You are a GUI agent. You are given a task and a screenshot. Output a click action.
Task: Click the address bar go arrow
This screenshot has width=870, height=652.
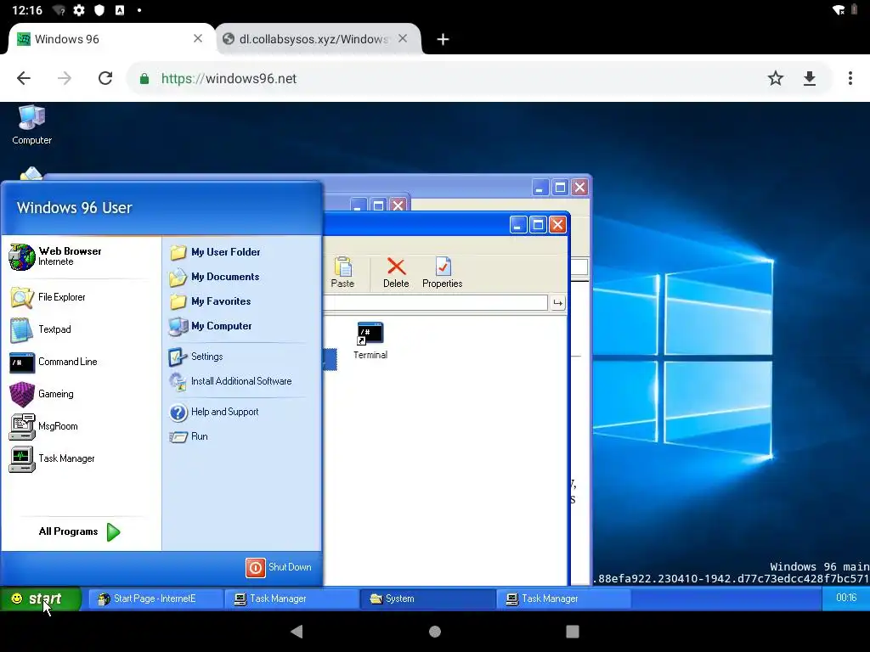coord(557,303)
